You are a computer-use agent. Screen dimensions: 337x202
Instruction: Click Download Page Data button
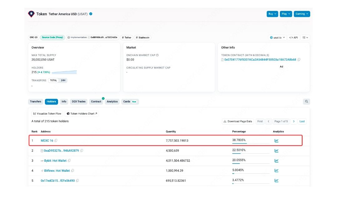(x=238, y=121)
